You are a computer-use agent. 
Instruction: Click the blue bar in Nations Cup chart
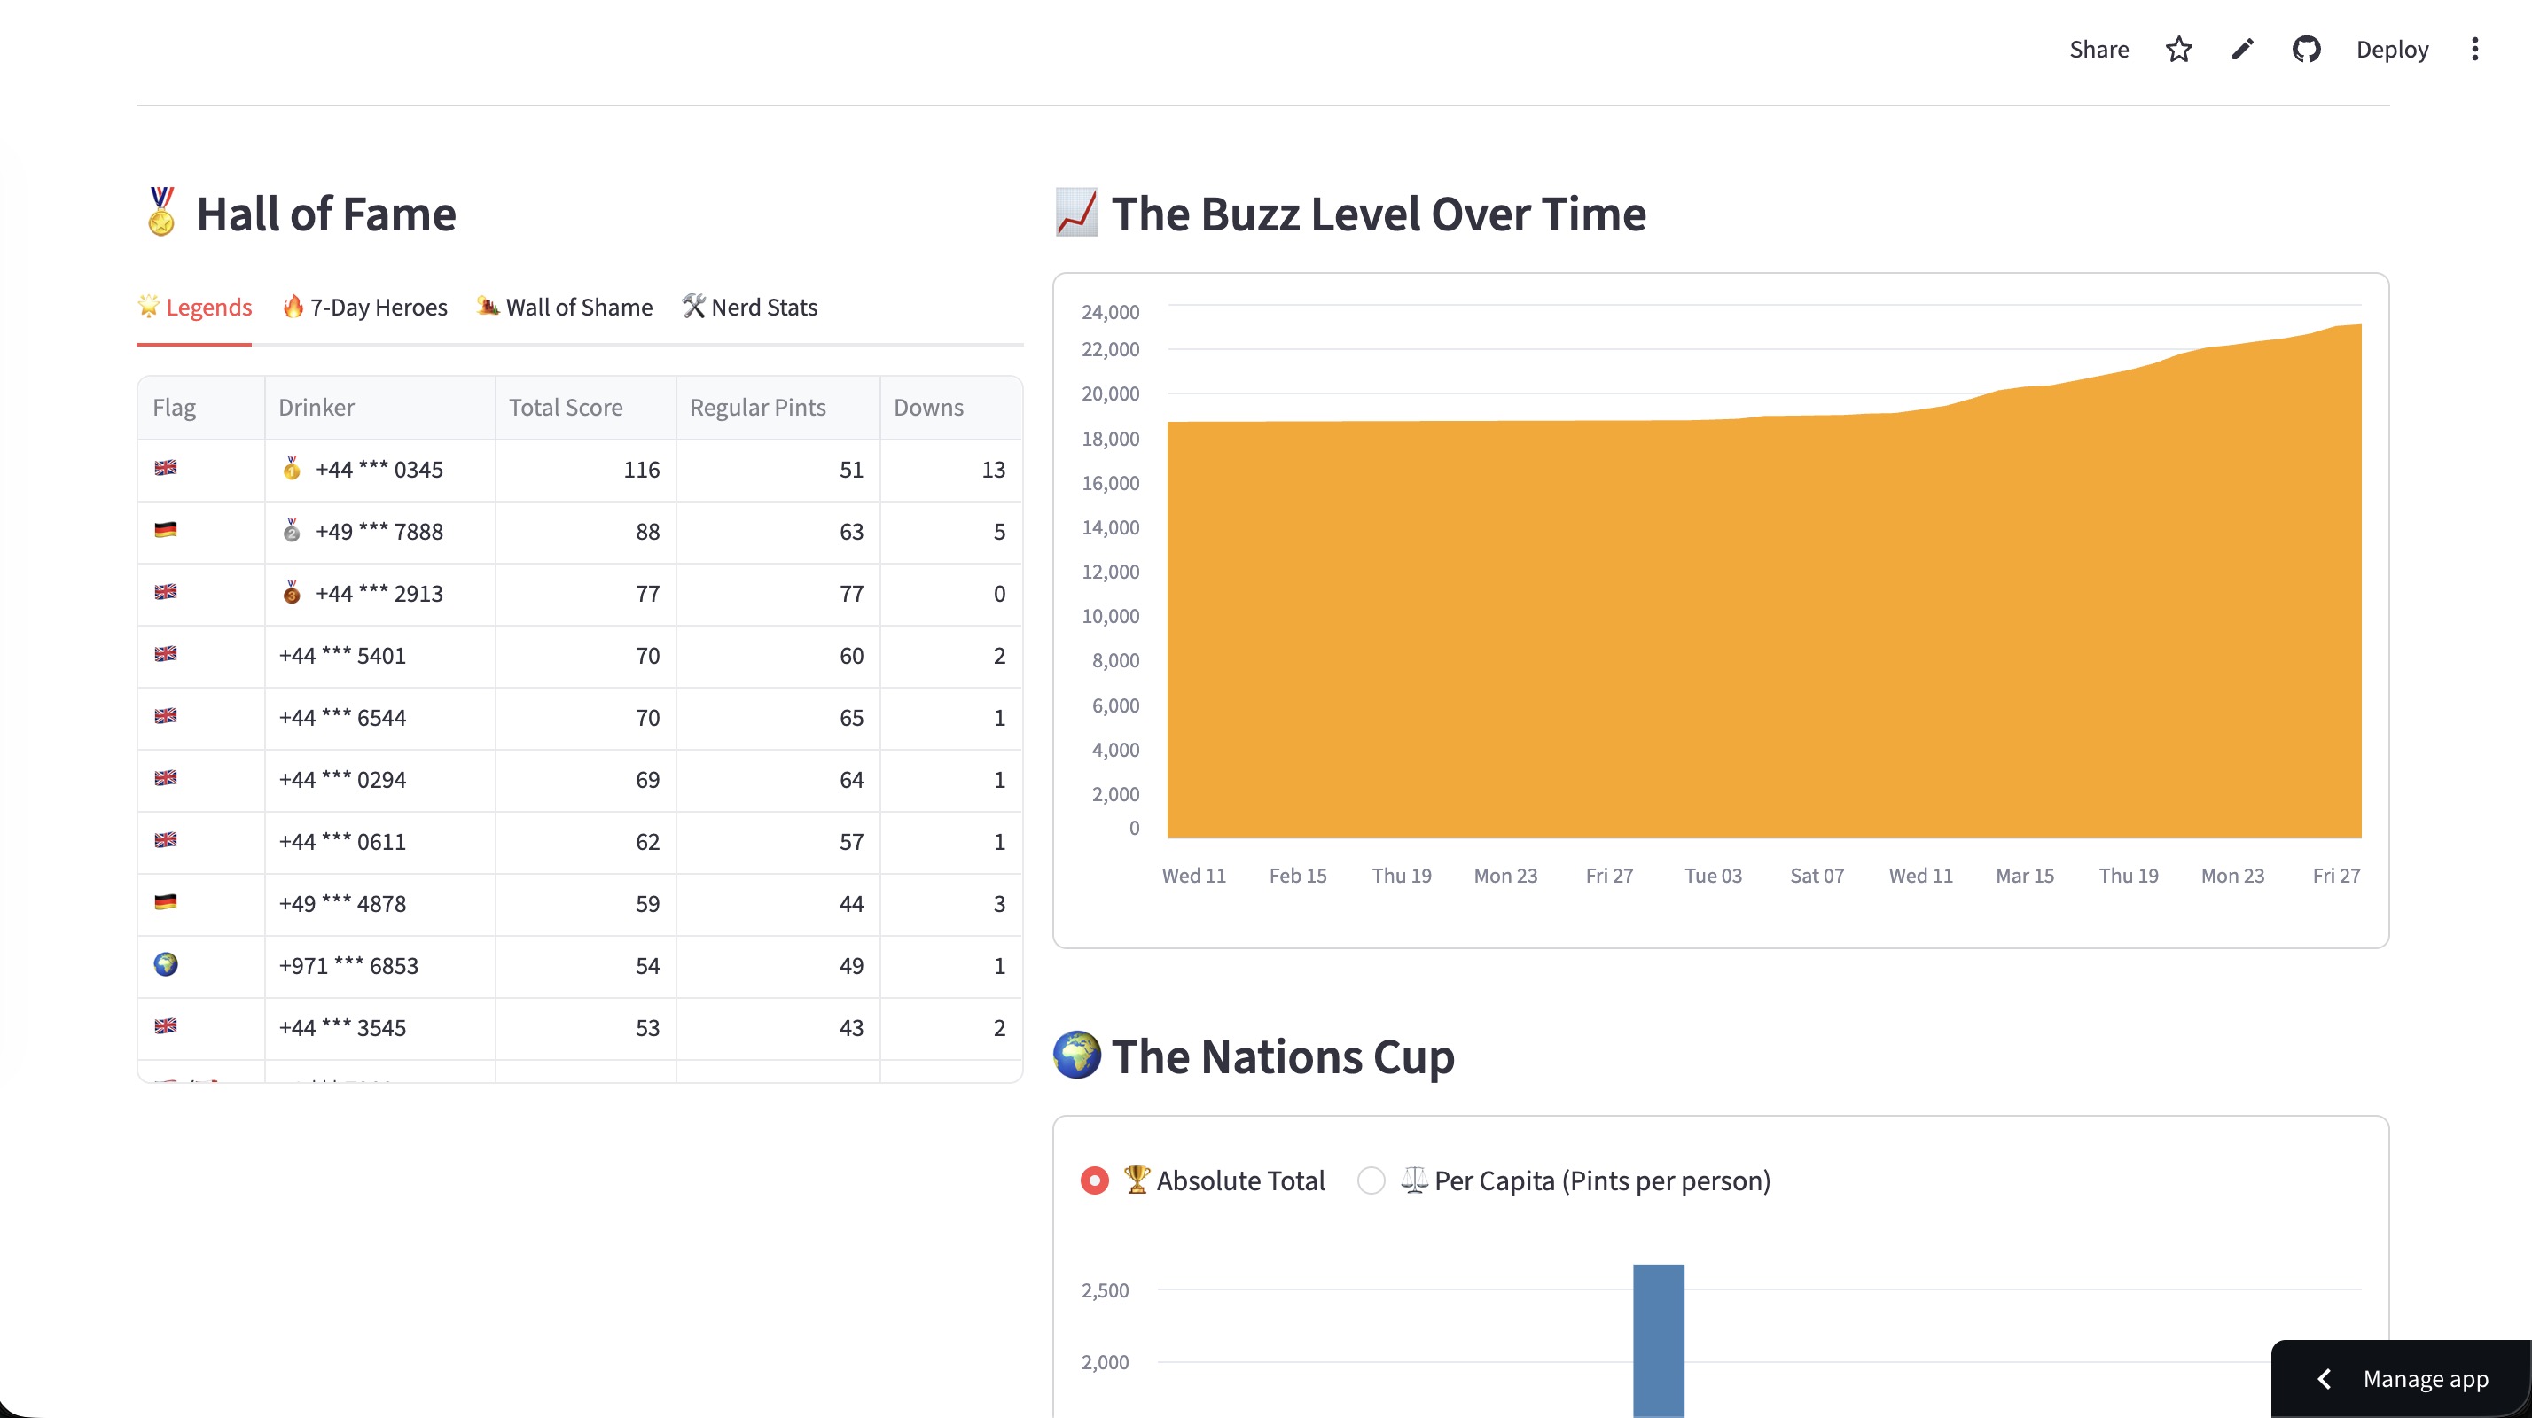pyautogui.click(x=1658, y=1340)
